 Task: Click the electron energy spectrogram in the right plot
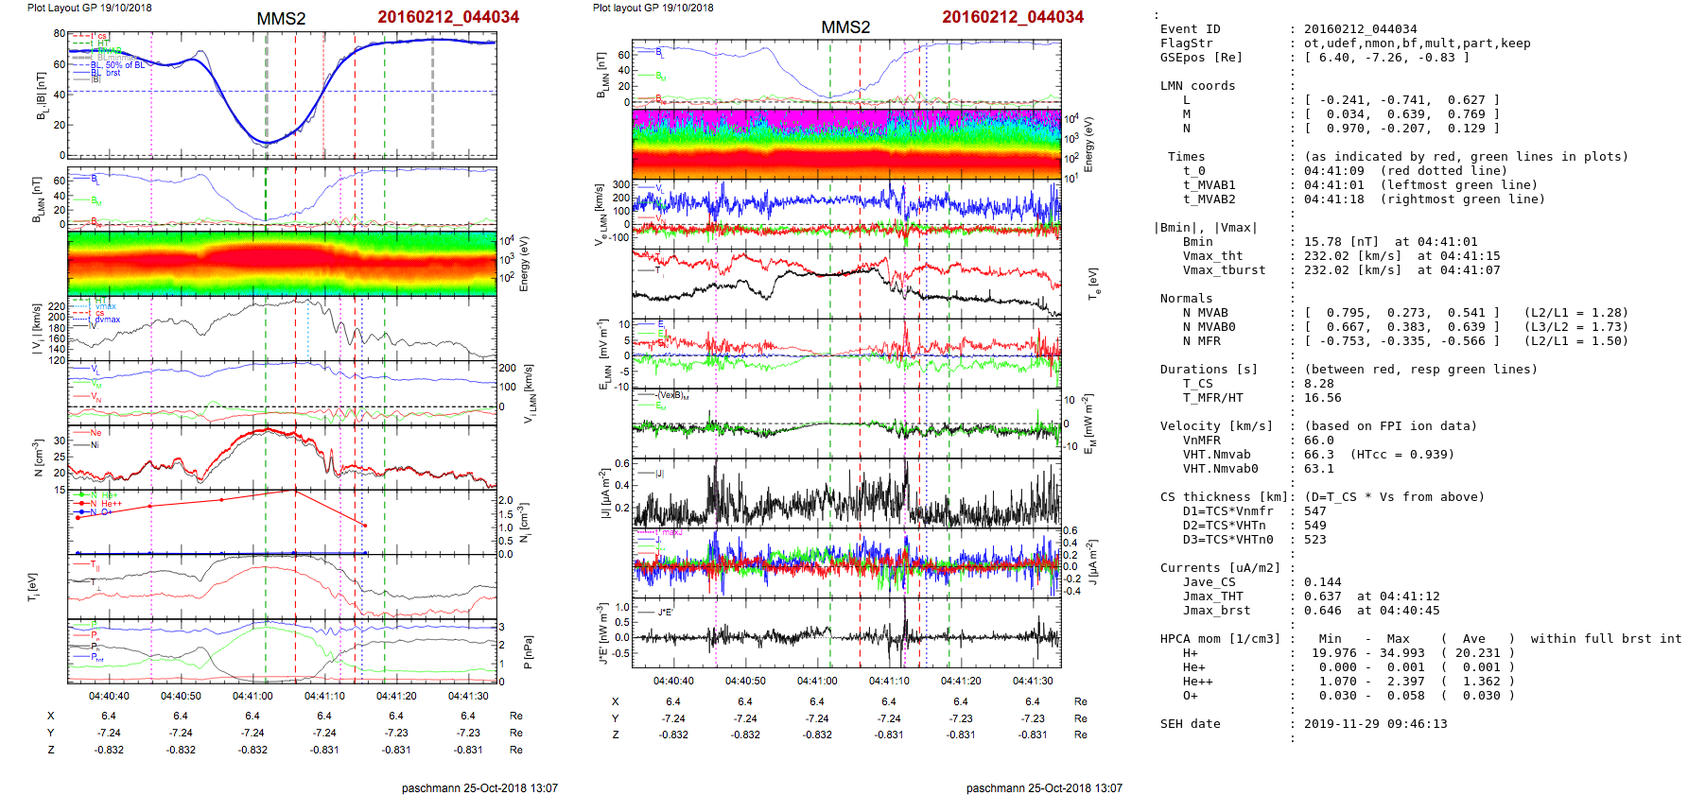845,145
